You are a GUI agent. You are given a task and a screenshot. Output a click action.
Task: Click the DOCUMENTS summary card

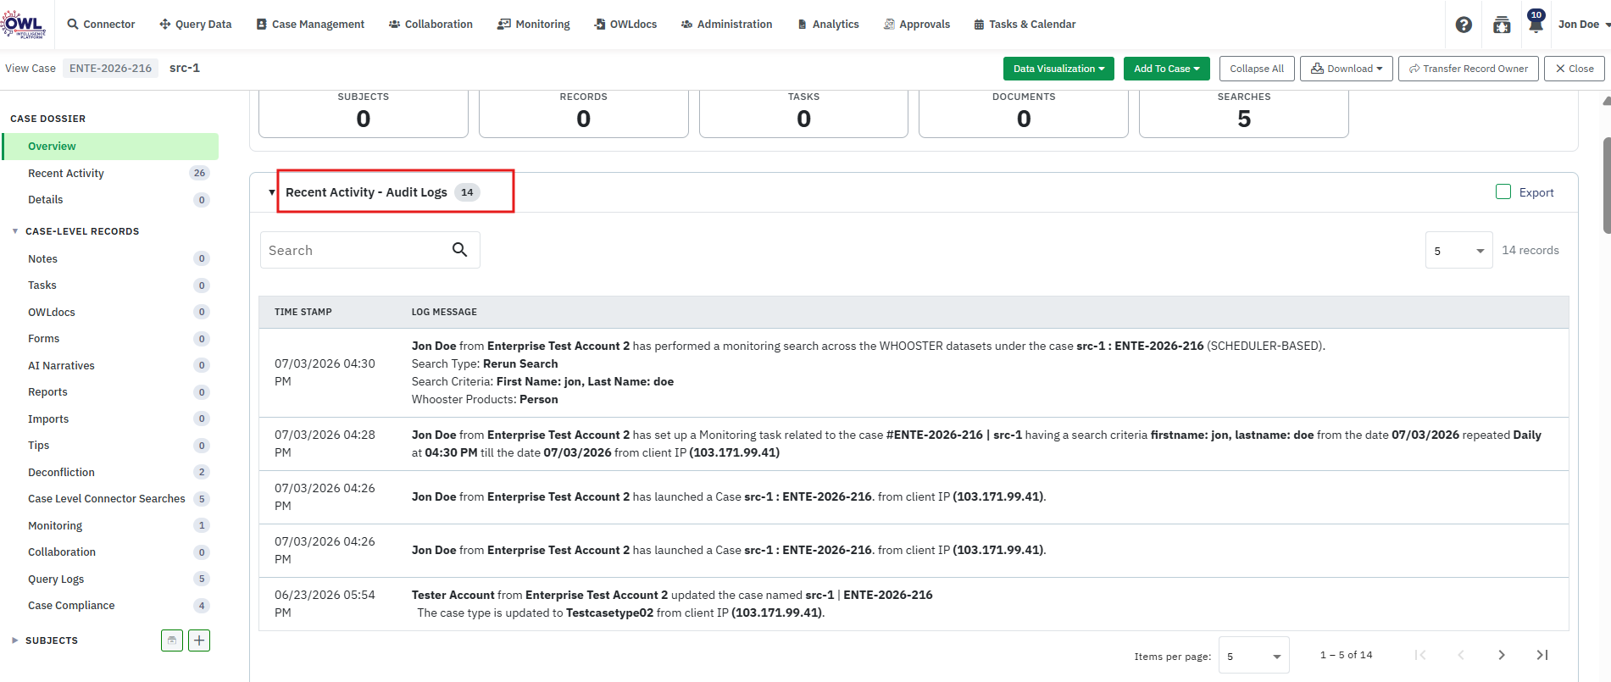[x=1024, y=113]
